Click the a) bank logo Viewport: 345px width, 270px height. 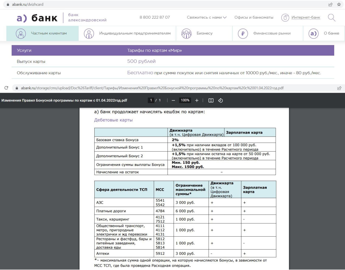37,18
